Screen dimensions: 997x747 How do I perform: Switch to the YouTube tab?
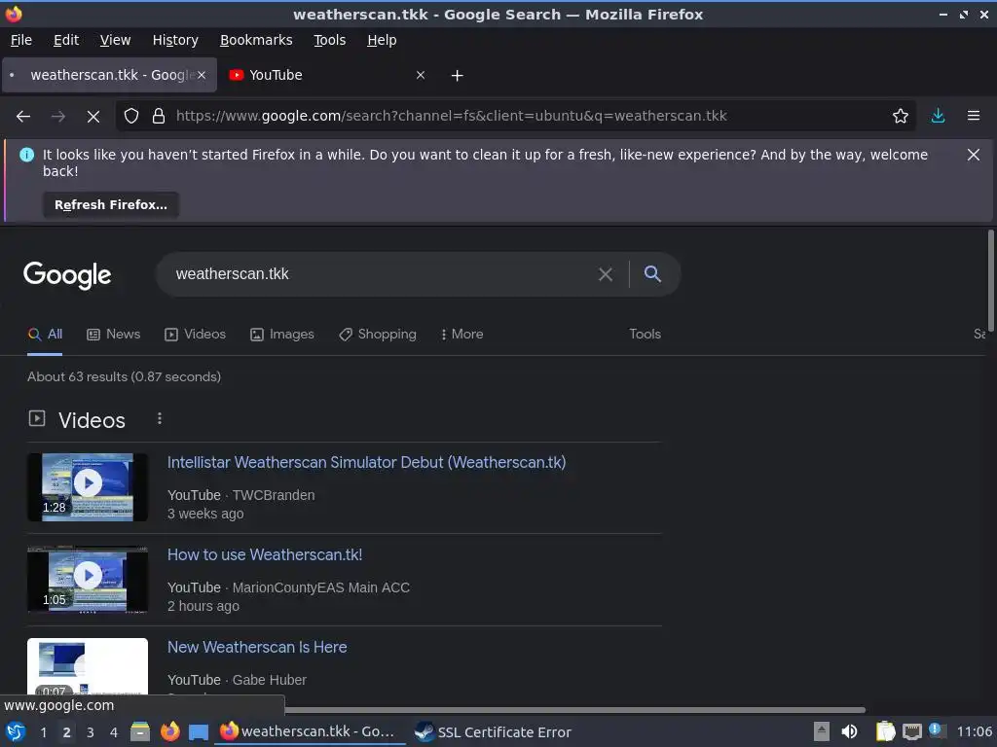pyautogui.click(x=327, y=75)
